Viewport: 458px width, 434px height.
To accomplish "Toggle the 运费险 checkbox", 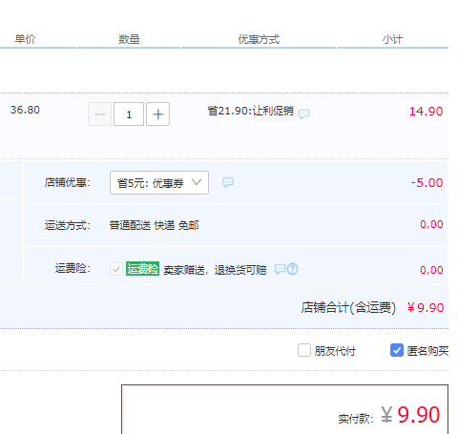I will coord(116,269).
